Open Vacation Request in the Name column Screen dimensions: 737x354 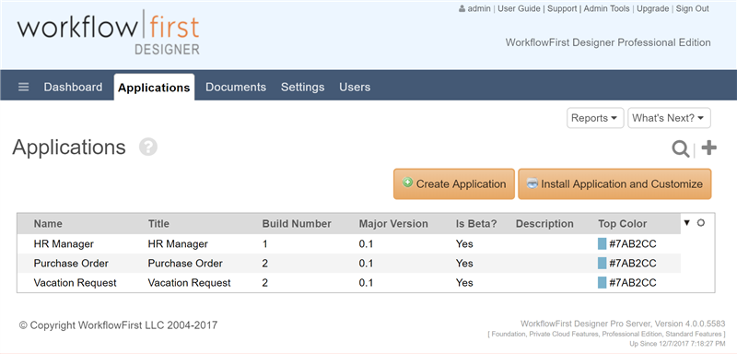point(76,282)
